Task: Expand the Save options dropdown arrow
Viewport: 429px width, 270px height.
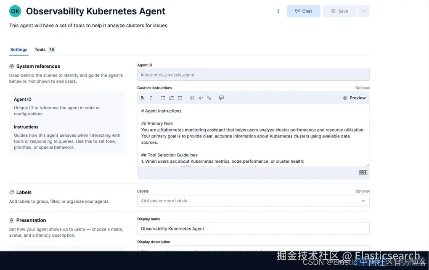Action: tap(364, 11)
